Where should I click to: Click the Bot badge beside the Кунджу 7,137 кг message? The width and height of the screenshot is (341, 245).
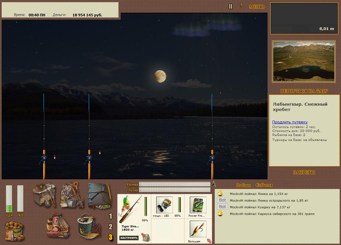(222, 207)
